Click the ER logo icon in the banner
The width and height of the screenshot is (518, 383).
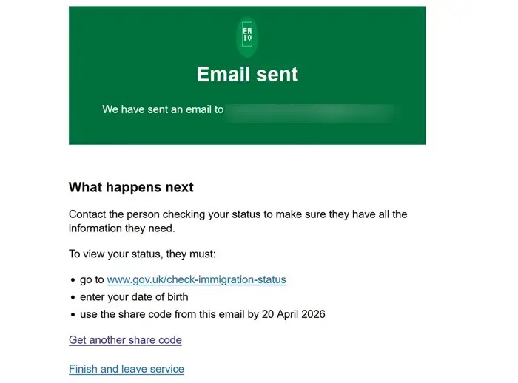tap(247, 35)
